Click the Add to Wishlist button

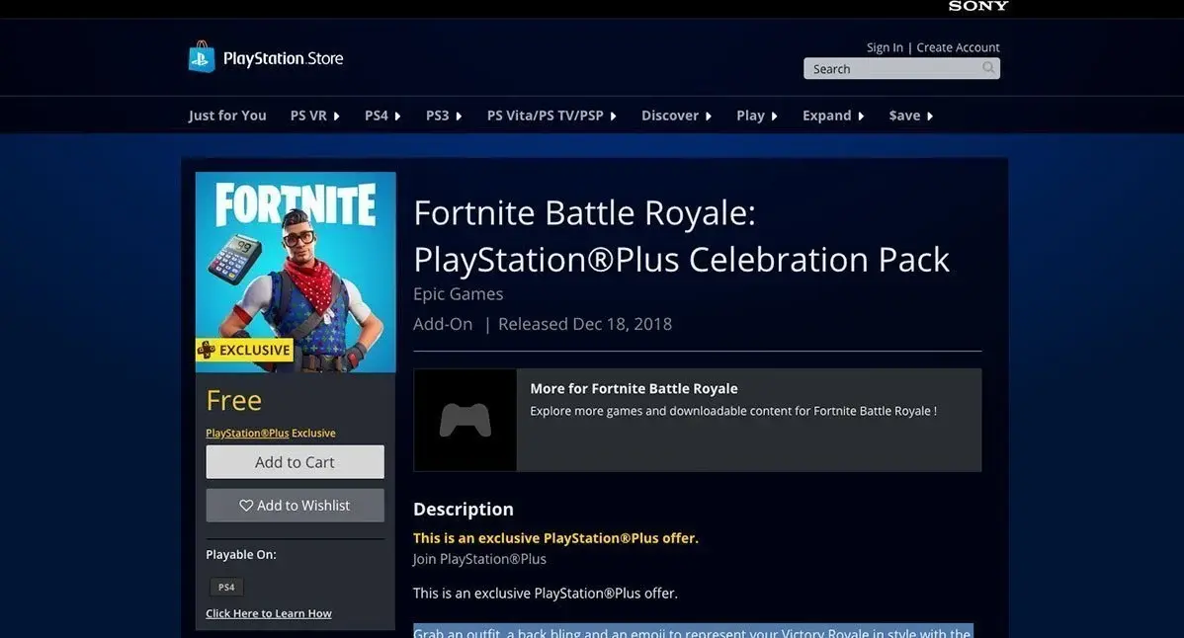295,505
